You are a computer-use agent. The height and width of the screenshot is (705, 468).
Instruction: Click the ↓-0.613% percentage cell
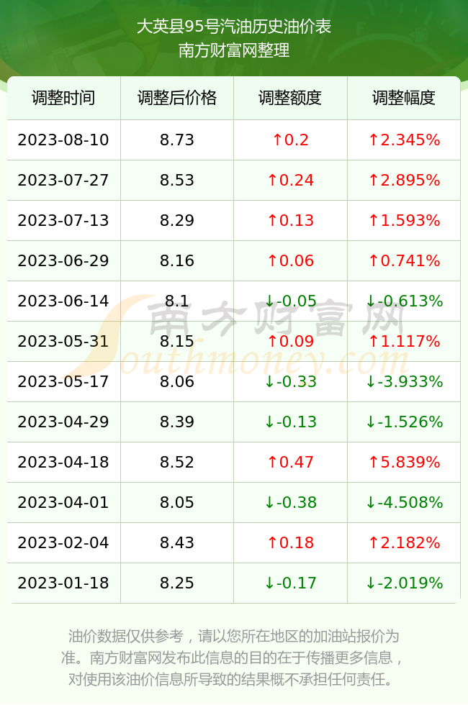(404, 301)
